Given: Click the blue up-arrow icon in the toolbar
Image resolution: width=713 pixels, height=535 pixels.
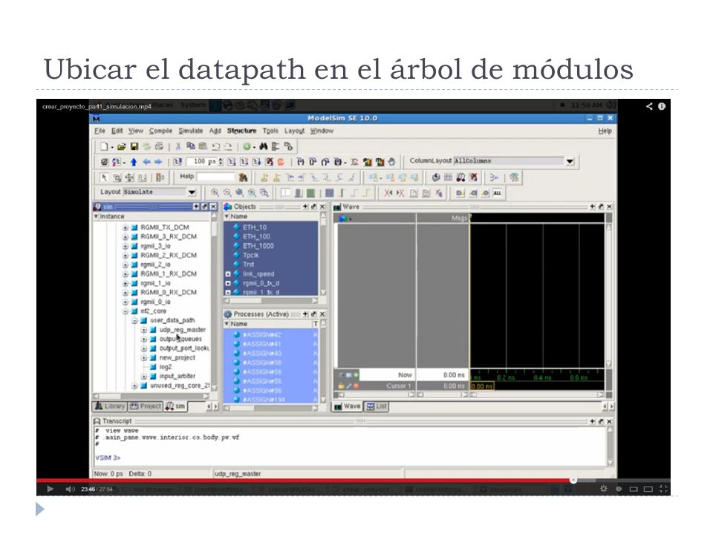Looking at the screenshot, I should click(x=134, y=162).
